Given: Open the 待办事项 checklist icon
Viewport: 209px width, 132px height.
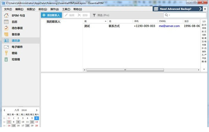Looking at the screenshot, I should coord(6,28).
